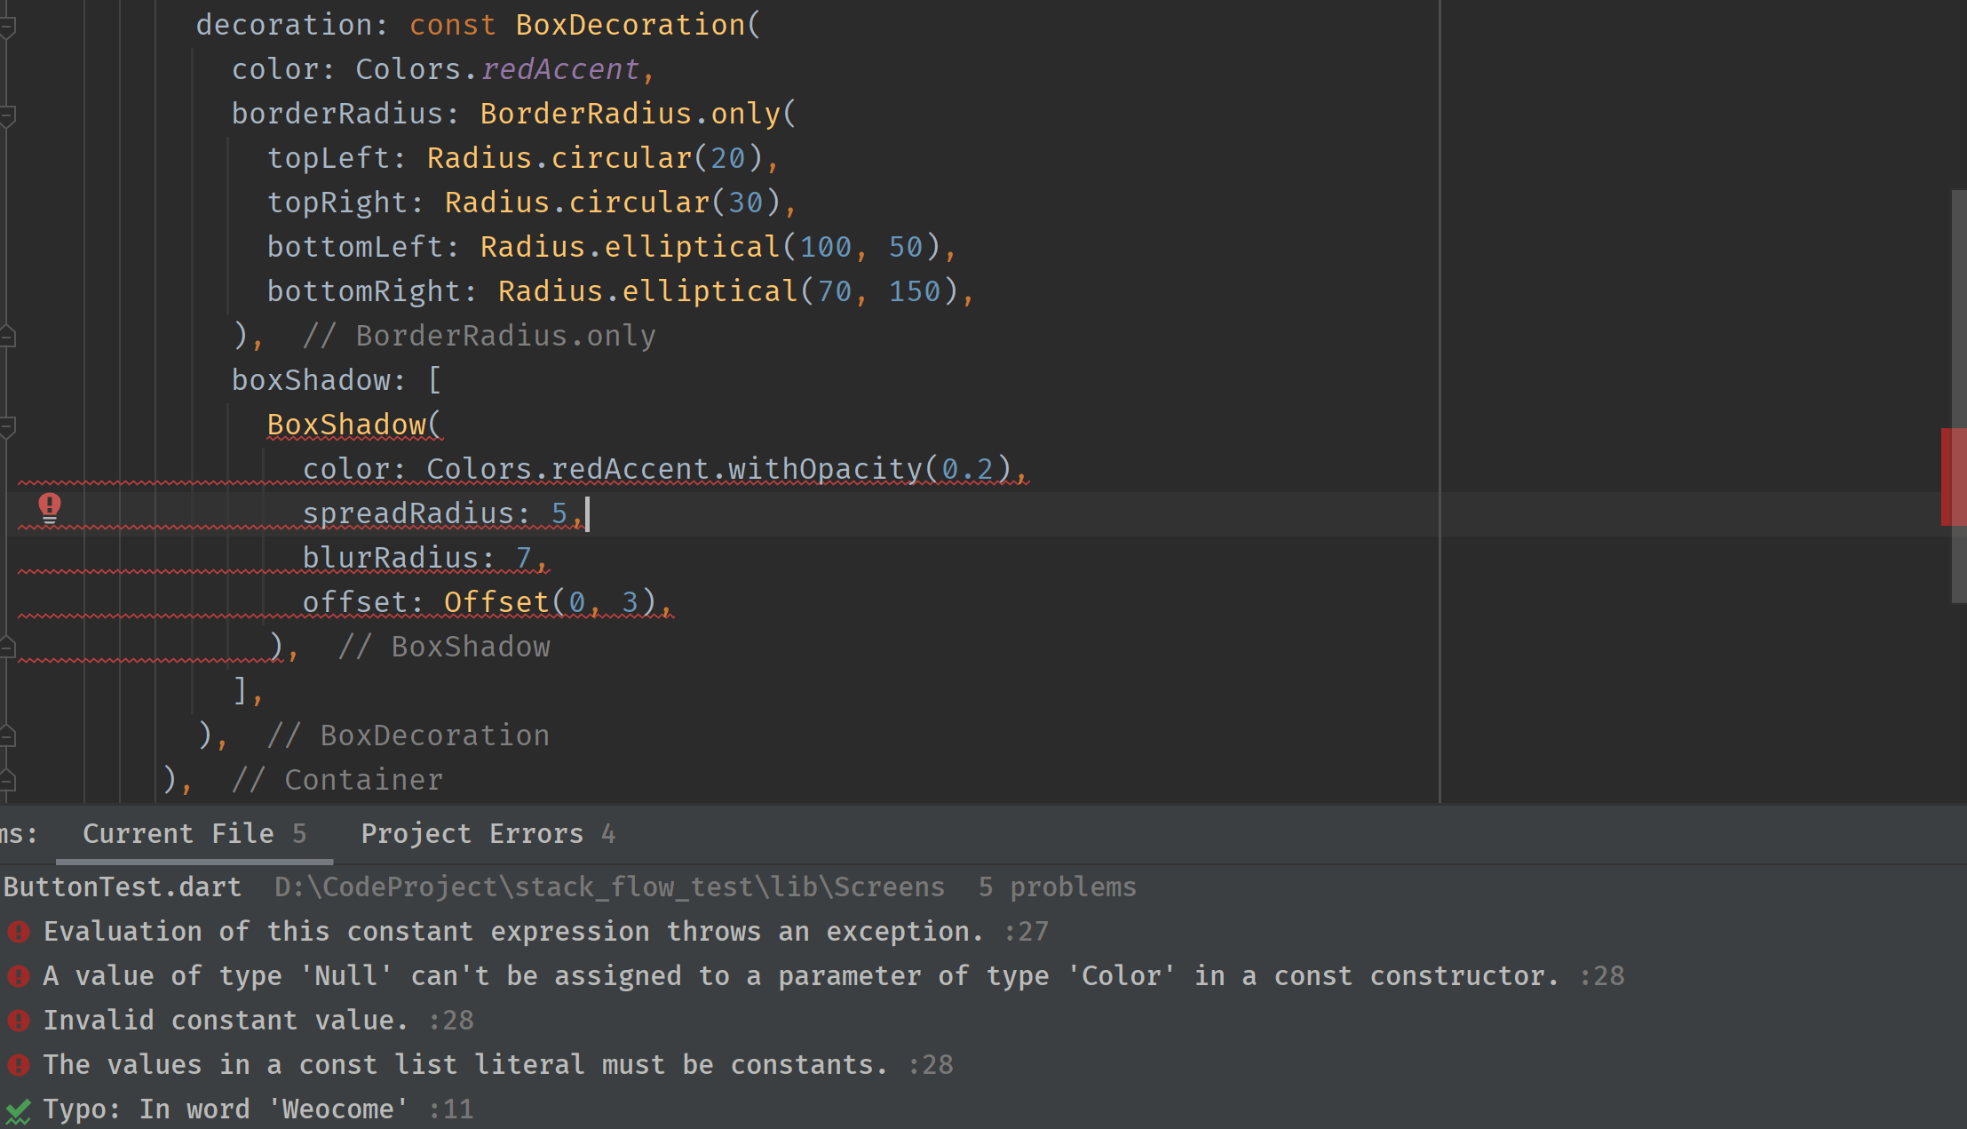This screenshot has width=1967, height=1129.
Task: Jump to 'Invalid constant value.' problem
Action: (226, 1021)
